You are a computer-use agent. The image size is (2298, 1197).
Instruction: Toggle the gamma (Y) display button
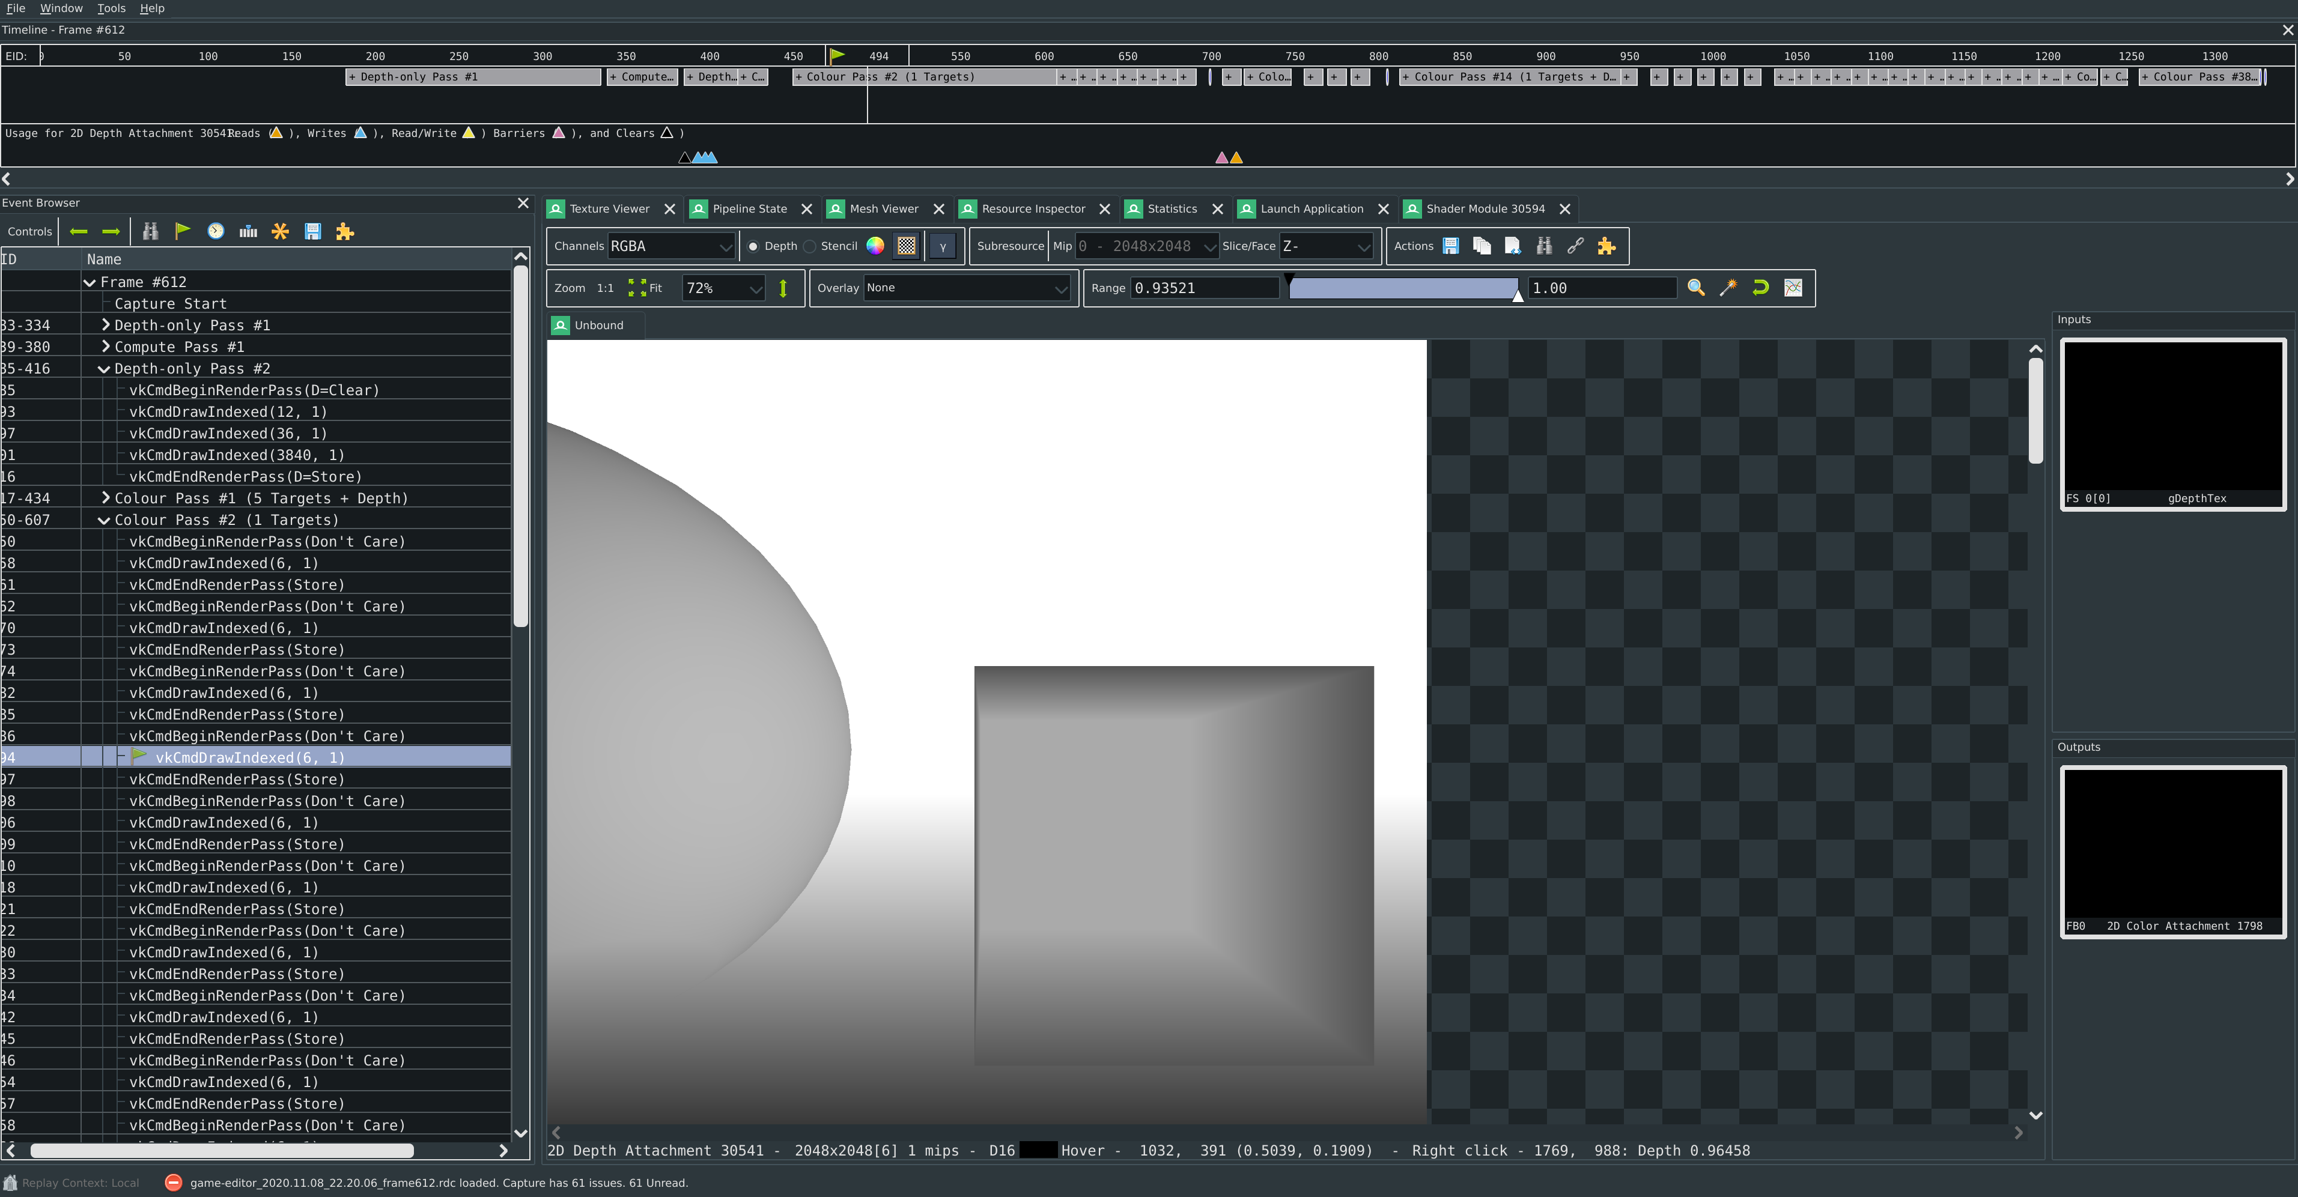(942, 246)
